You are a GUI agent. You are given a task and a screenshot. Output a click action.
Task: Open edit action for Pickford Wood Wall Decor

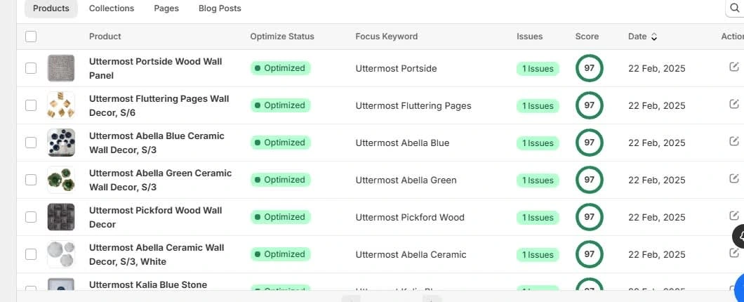tap(734, 216)
